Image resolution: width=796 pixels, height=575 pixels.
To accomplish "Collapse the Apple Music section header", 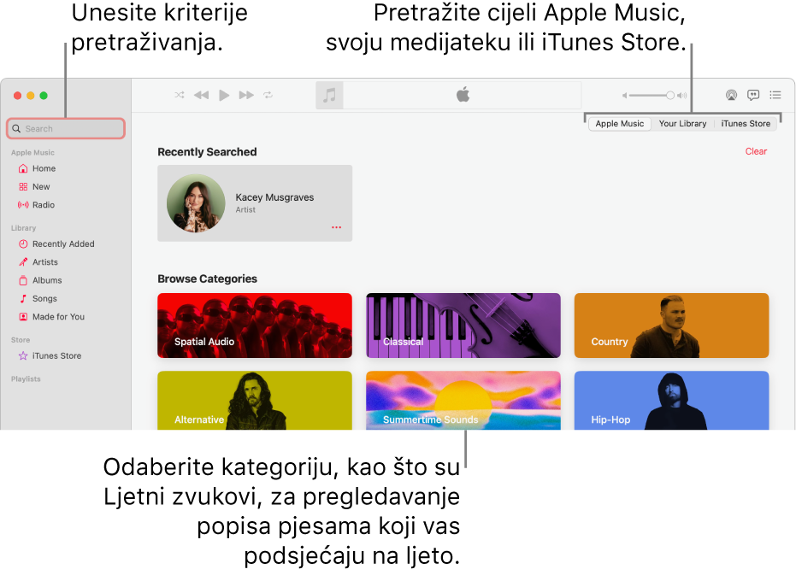I will [32, 153].
